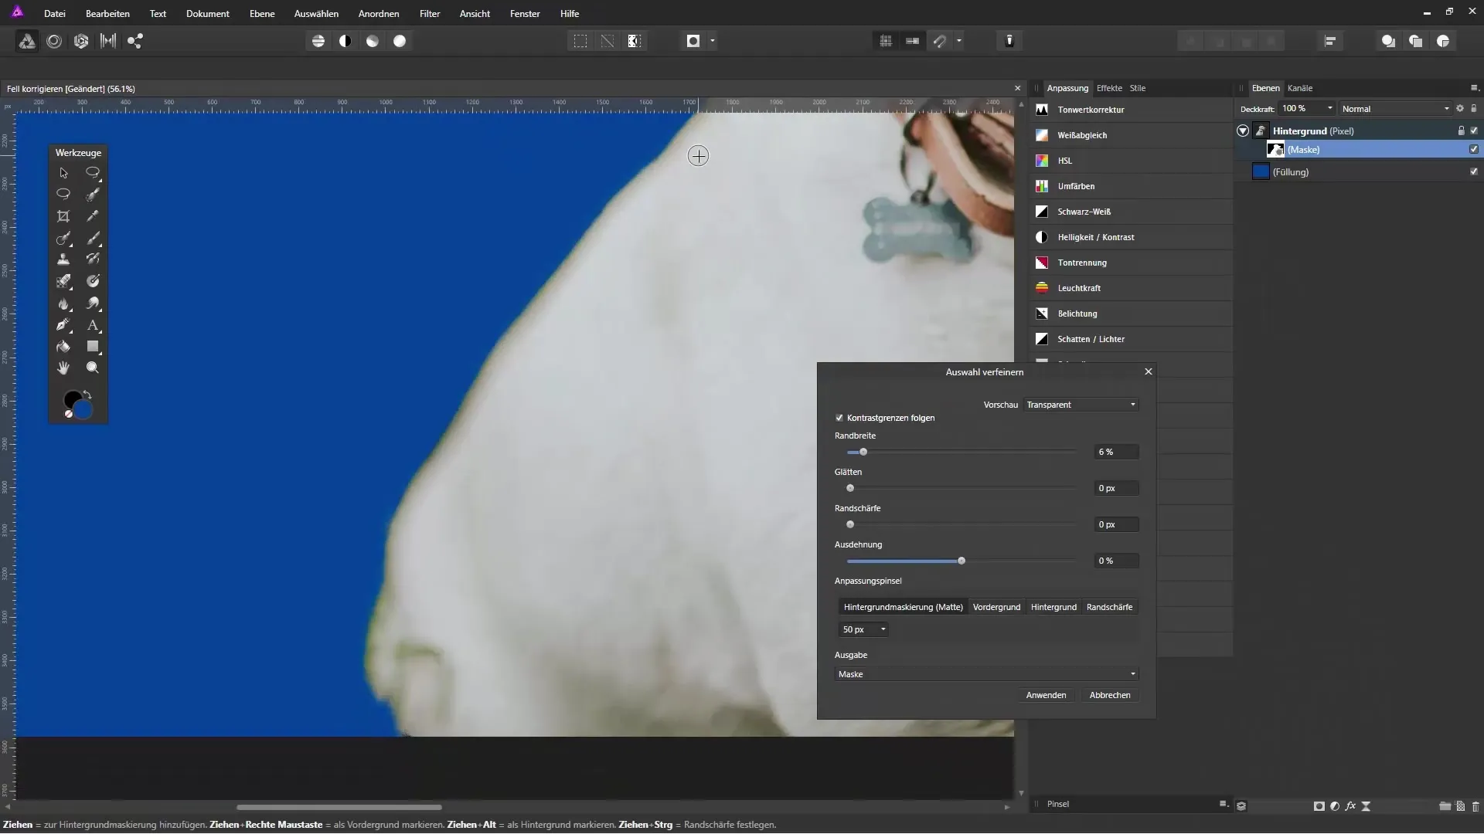Toggle the magnet snapping icon
Image resolution: width=1484 pixels, height=834 pixels.
tap(940, 41)
